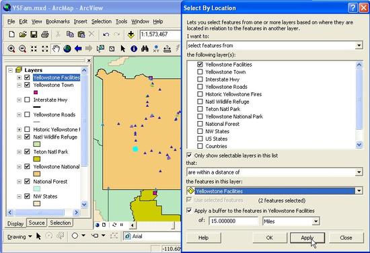Image resolution: width=370 pixels, height=253 pixels.
Task: Click the buffer distance input field
Action: pos(233,221)
